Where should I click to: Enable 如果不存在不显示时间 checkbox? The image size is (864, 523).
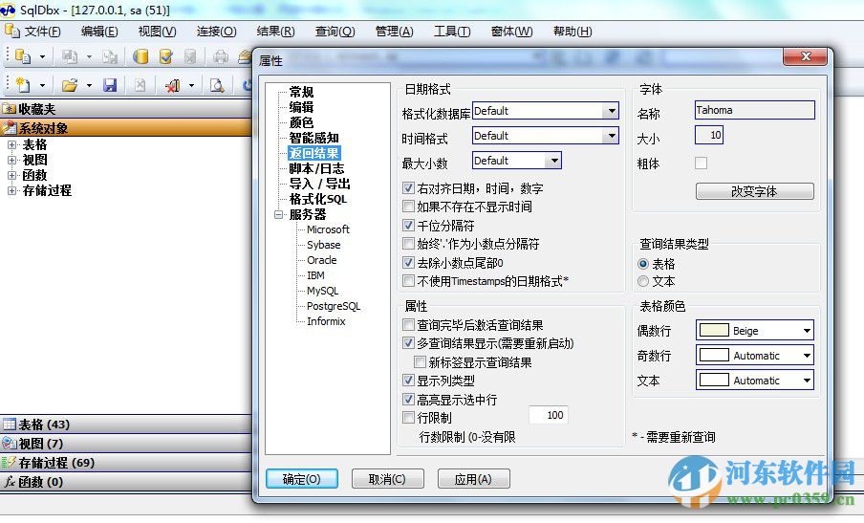pyautogui.click(x=408, y=207)
